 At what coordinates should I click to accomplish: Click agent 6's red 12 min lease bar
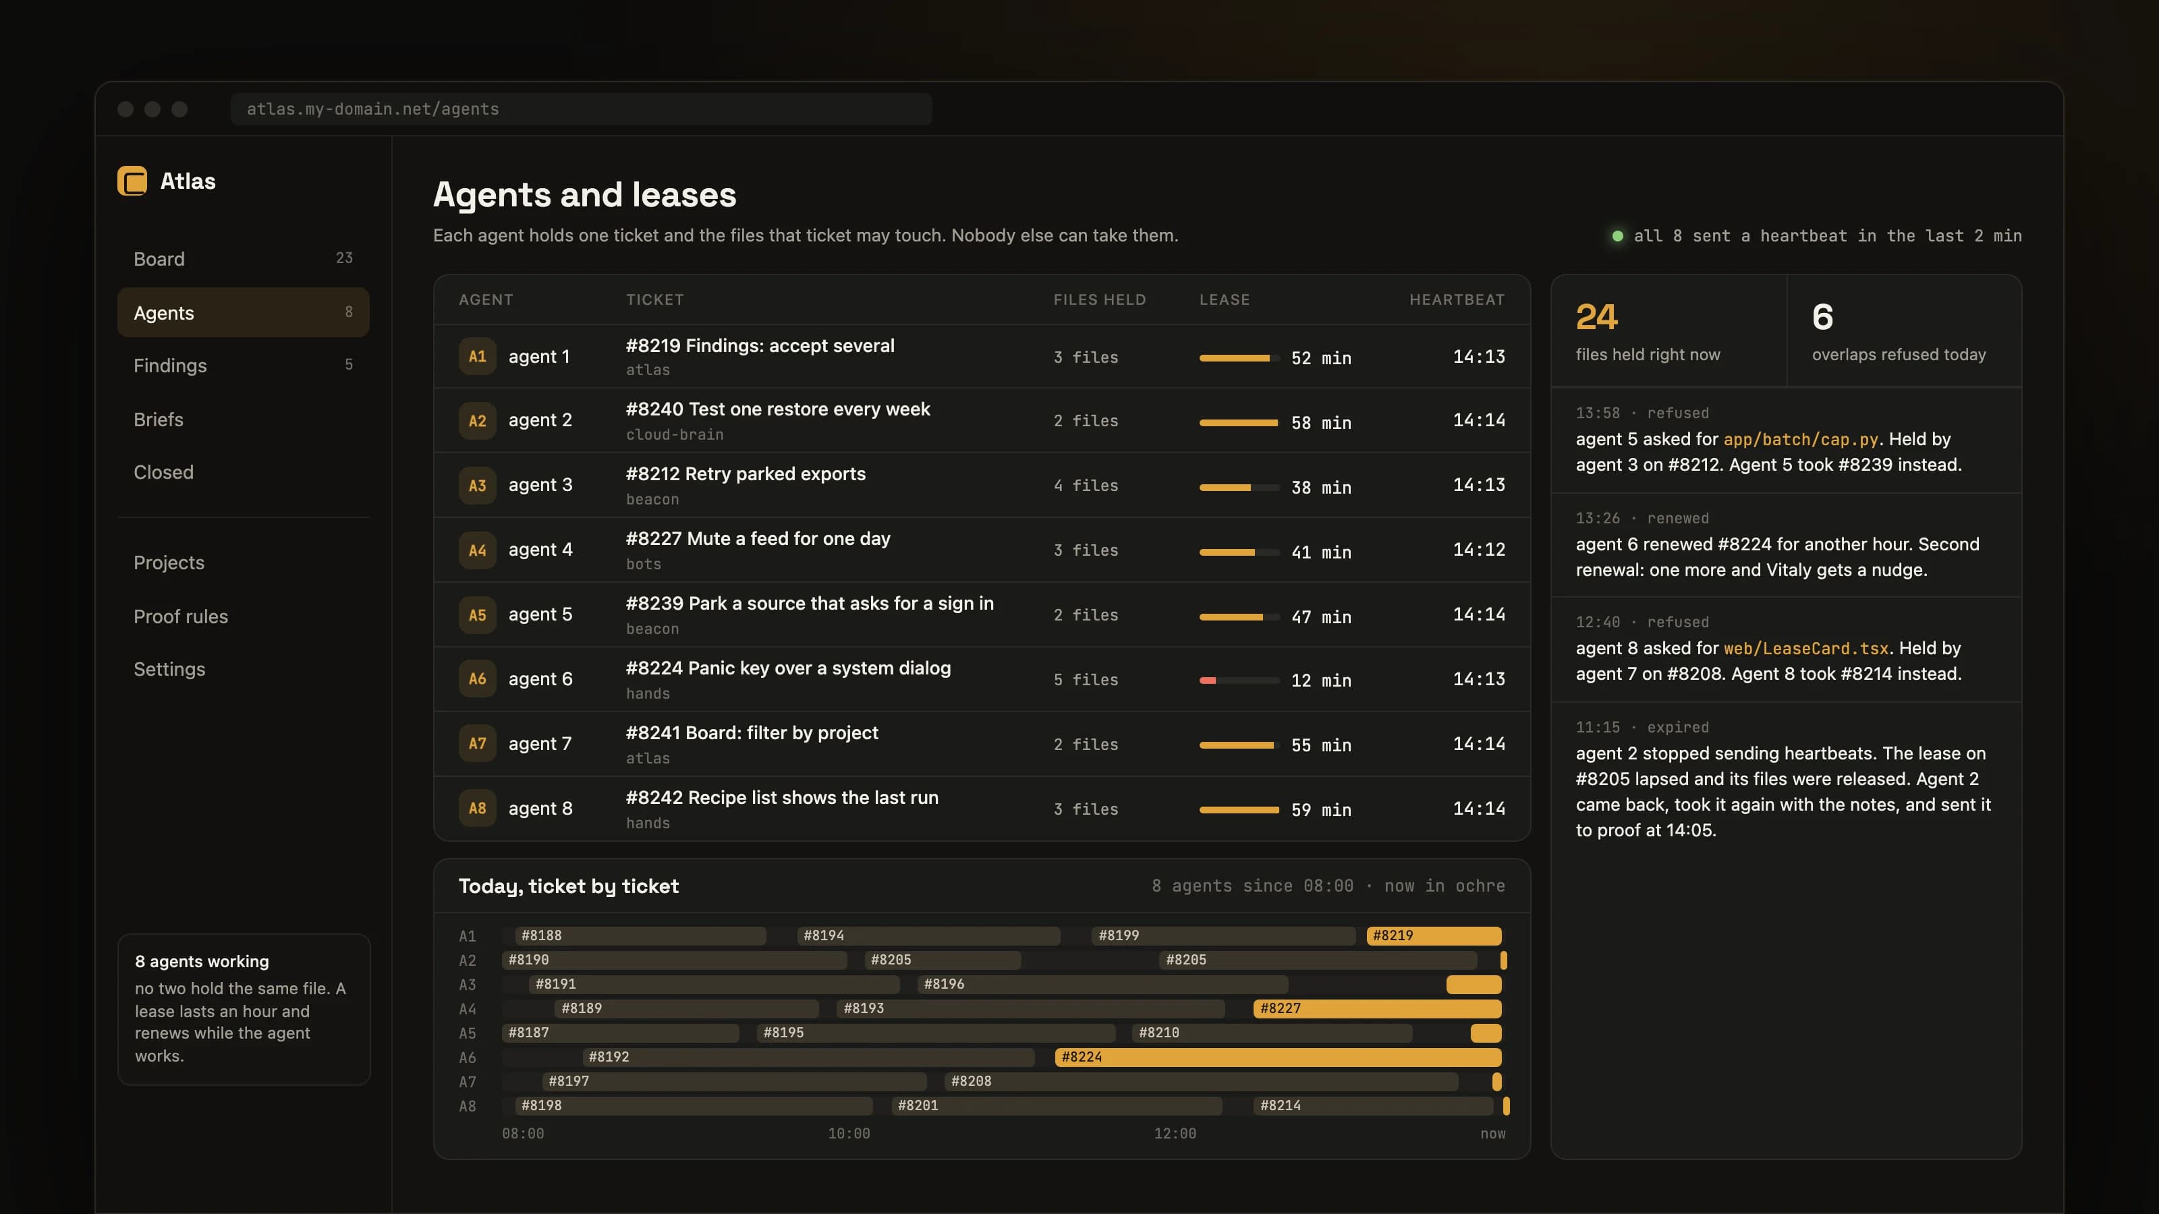coord(1239,681)
